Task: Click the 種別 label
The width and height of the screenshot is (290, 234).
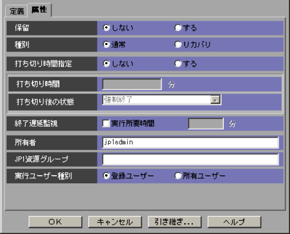Action: pos(22,45)
